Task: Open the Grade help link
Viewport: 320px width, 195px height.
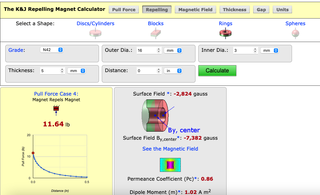Action: [x=16, y=50]
